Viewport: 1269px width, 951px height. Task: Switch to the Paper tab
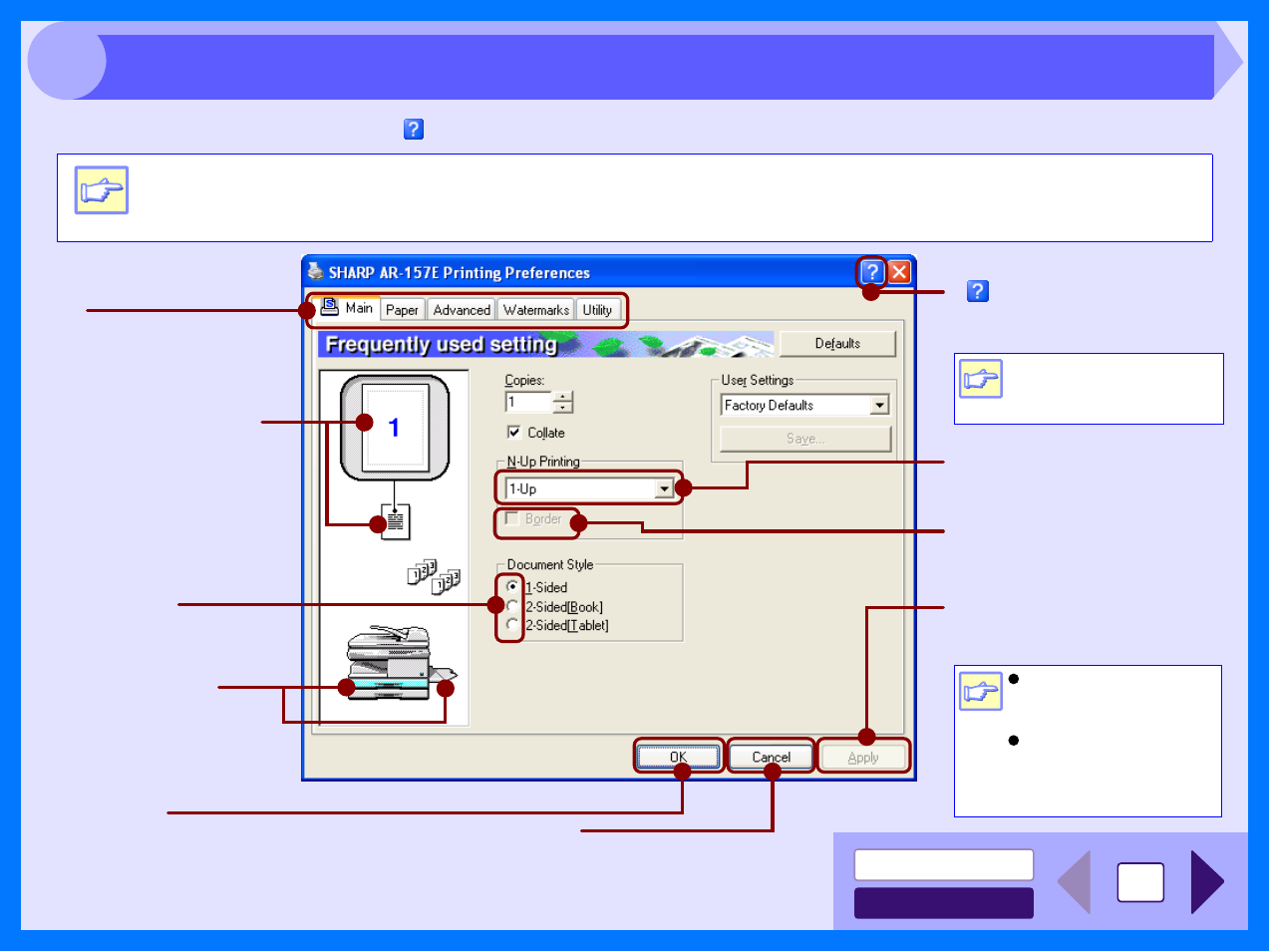pyautogui.click(x=403, y=311)
